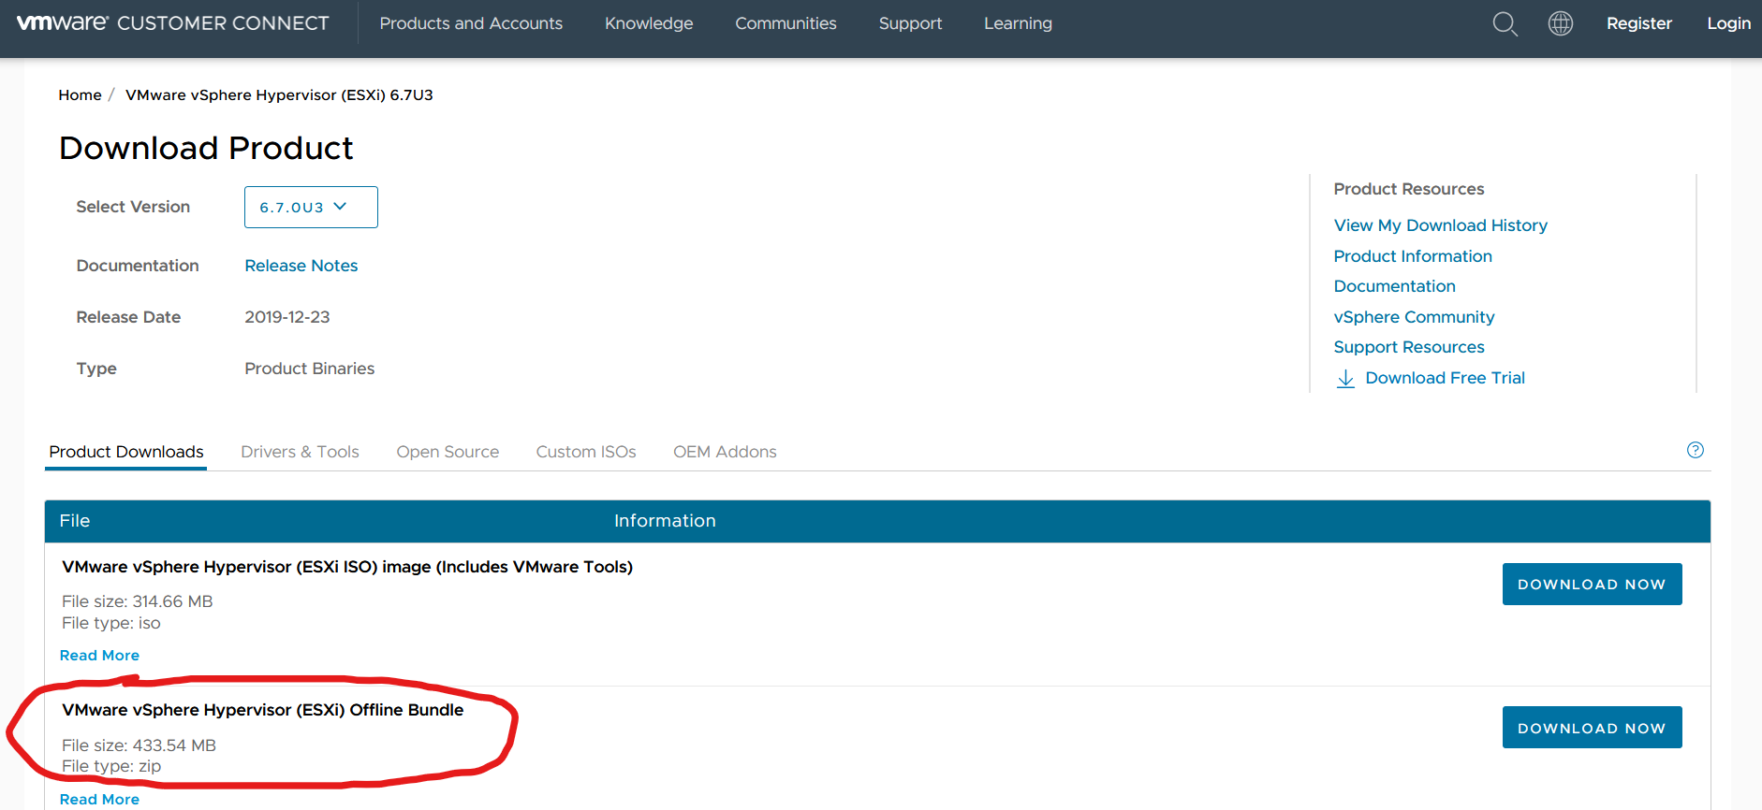
Task: Open the Documentation resource link
Action: pyautogui.click(x=1395, y=286)
